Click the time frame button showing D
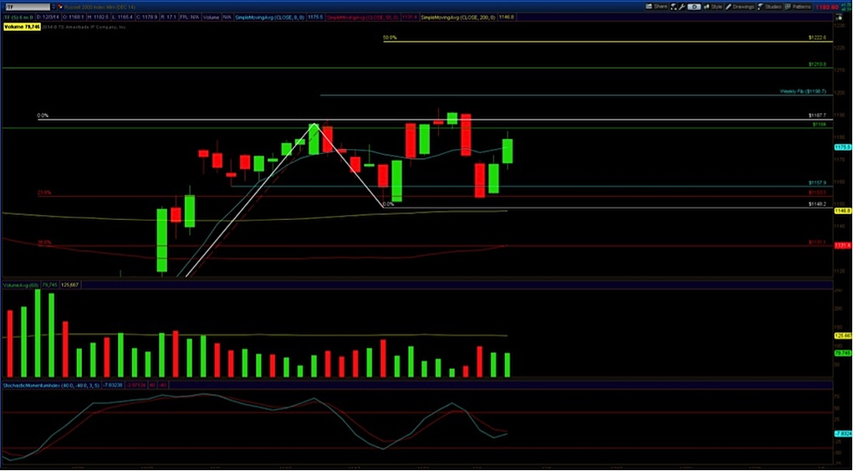Screen dimensions: 853x471 coord(694,7)
